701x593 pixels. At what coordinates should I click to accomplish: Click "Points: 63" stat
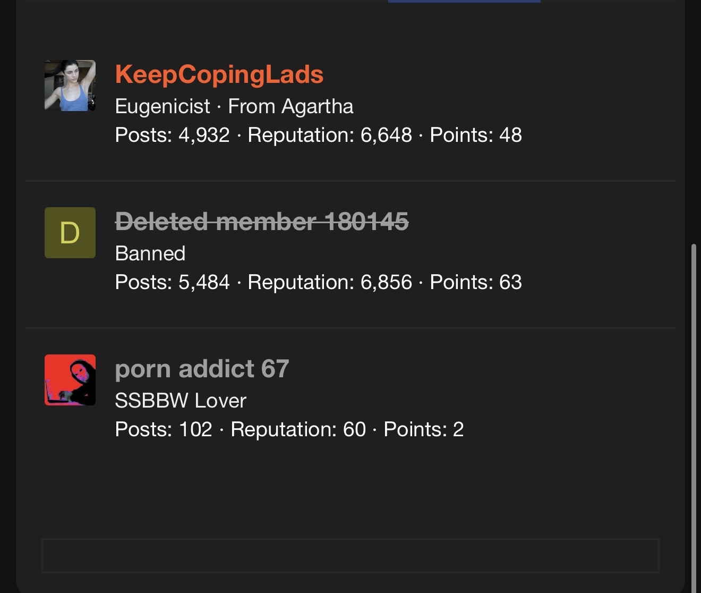pos(476,282)
